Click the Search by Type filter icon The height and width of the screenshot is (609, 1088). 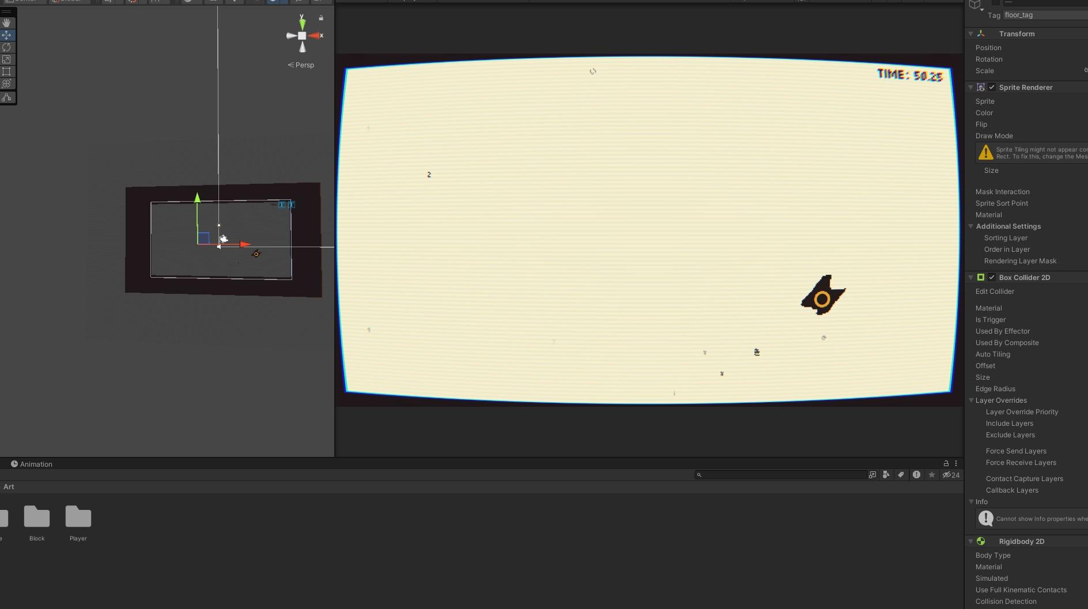tap(886, 475)
